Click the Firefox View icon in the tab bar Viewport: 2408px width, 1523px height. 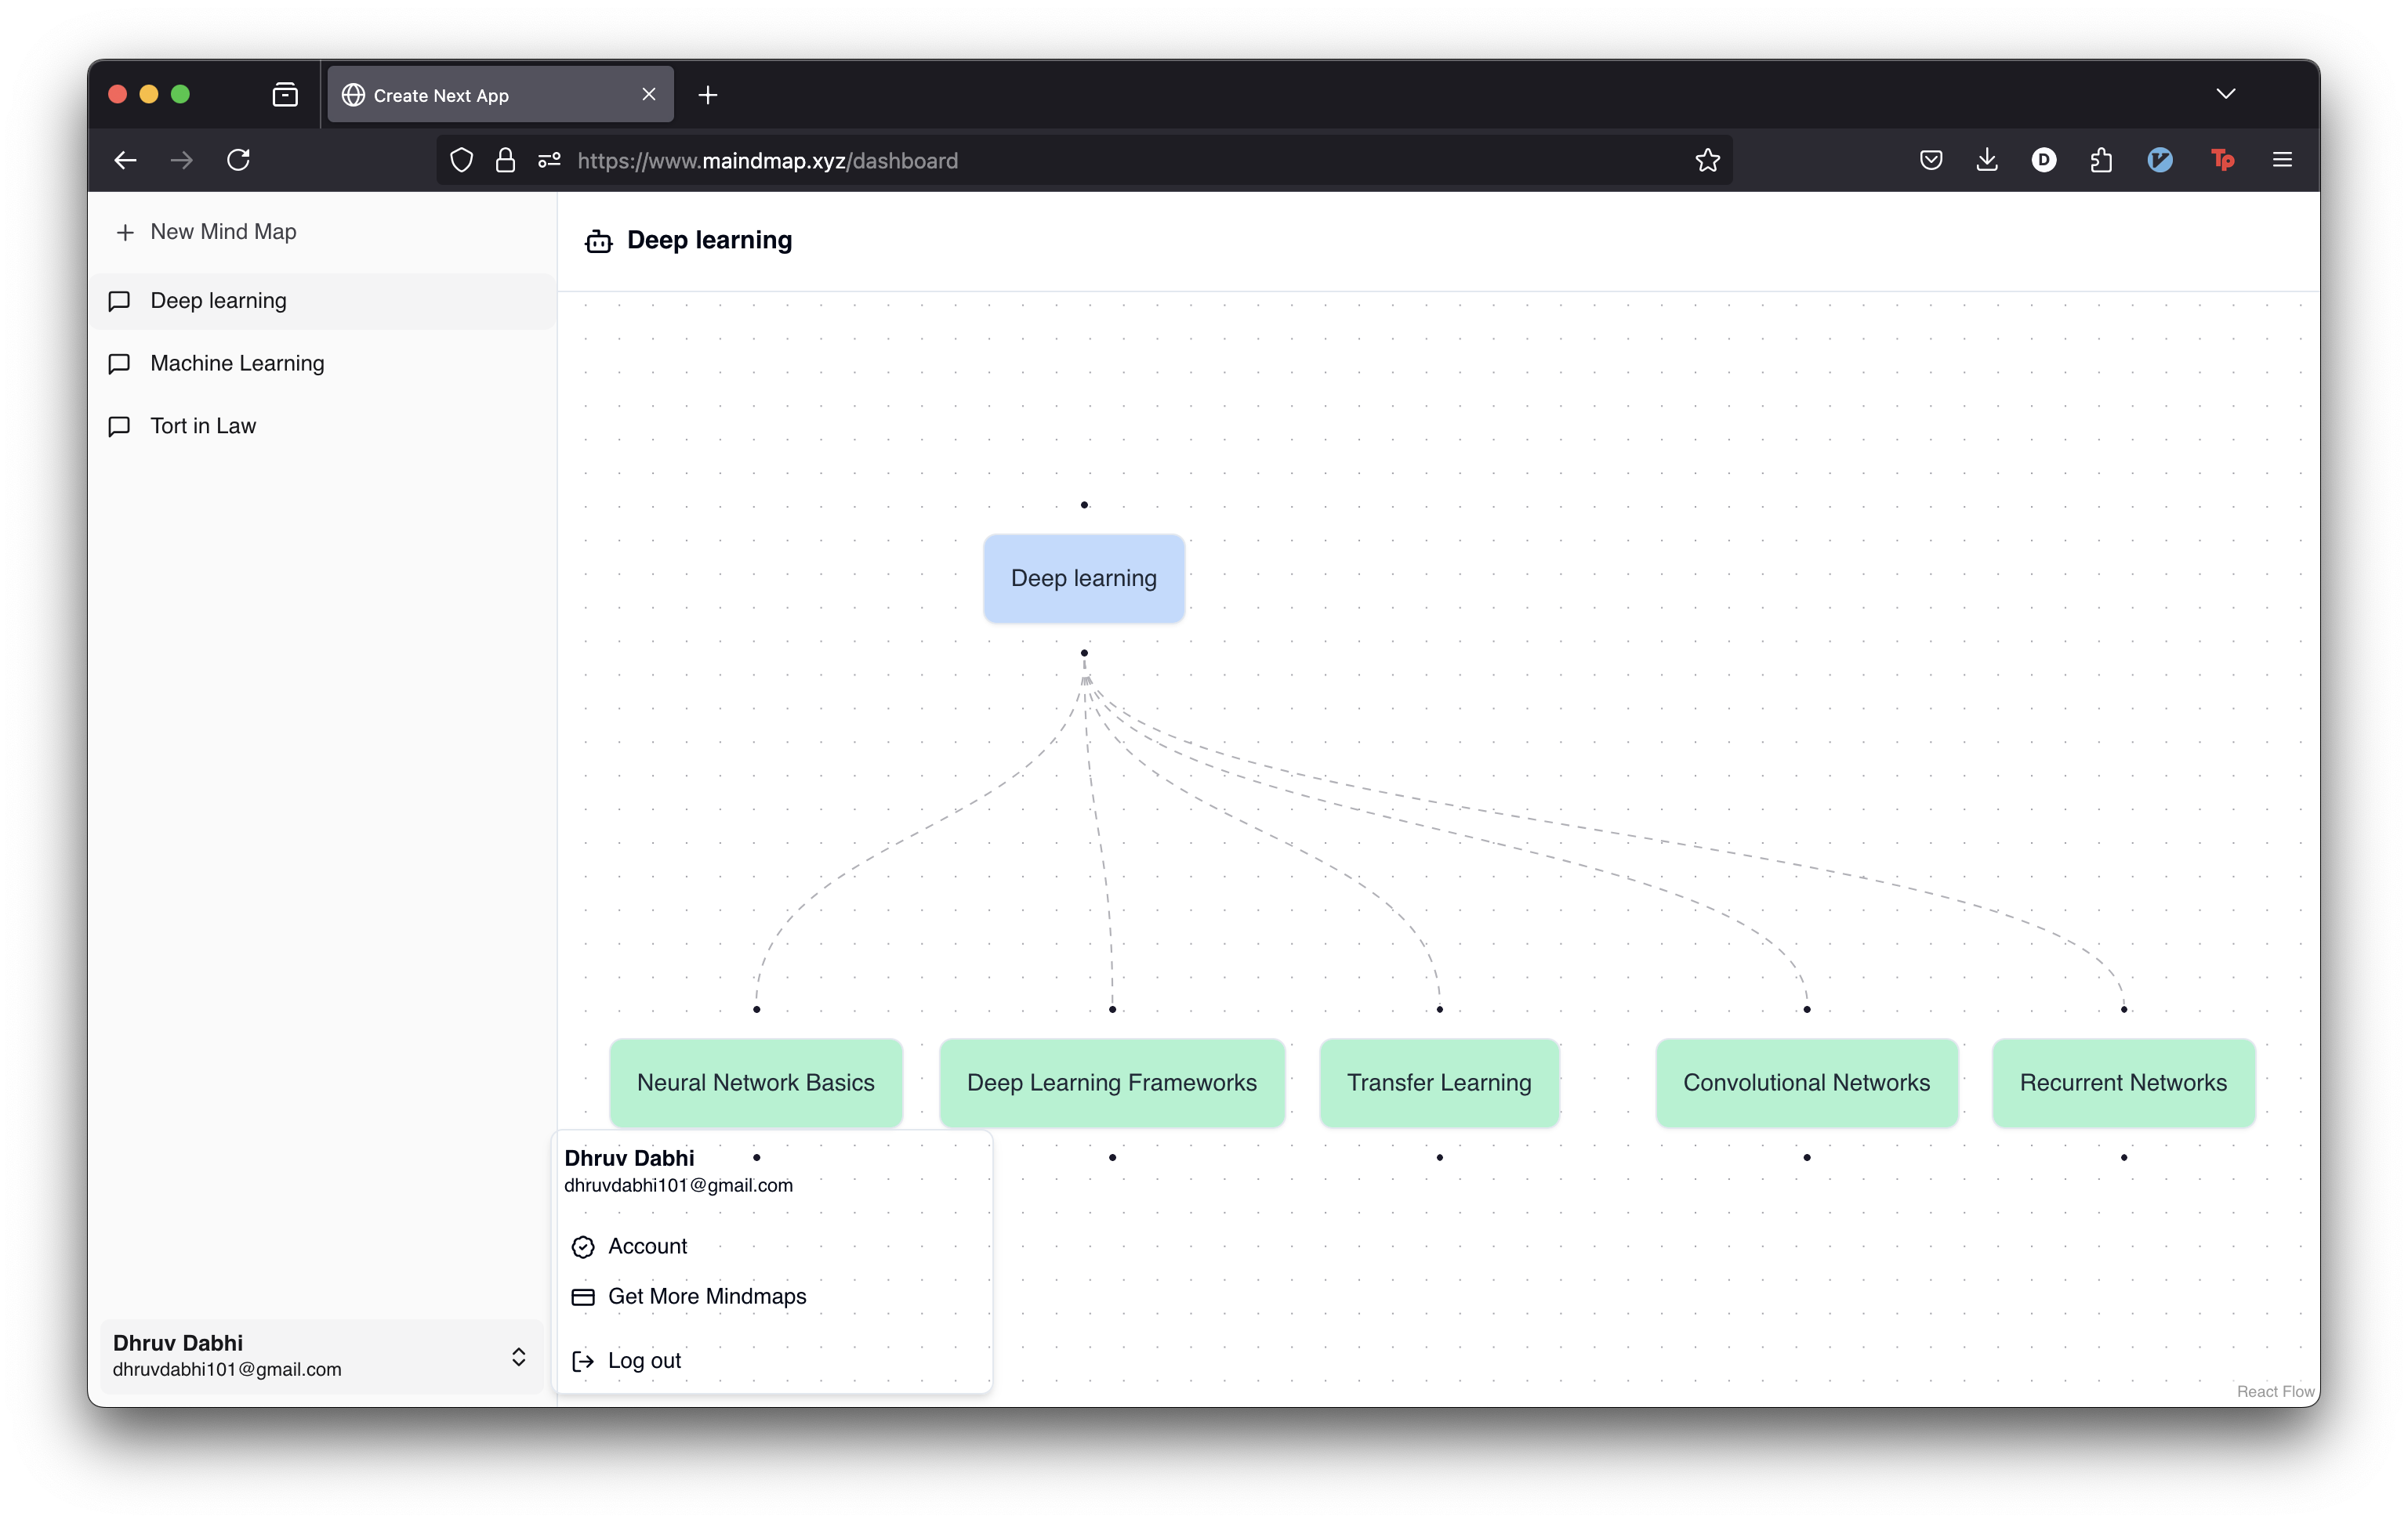(285, 95)
